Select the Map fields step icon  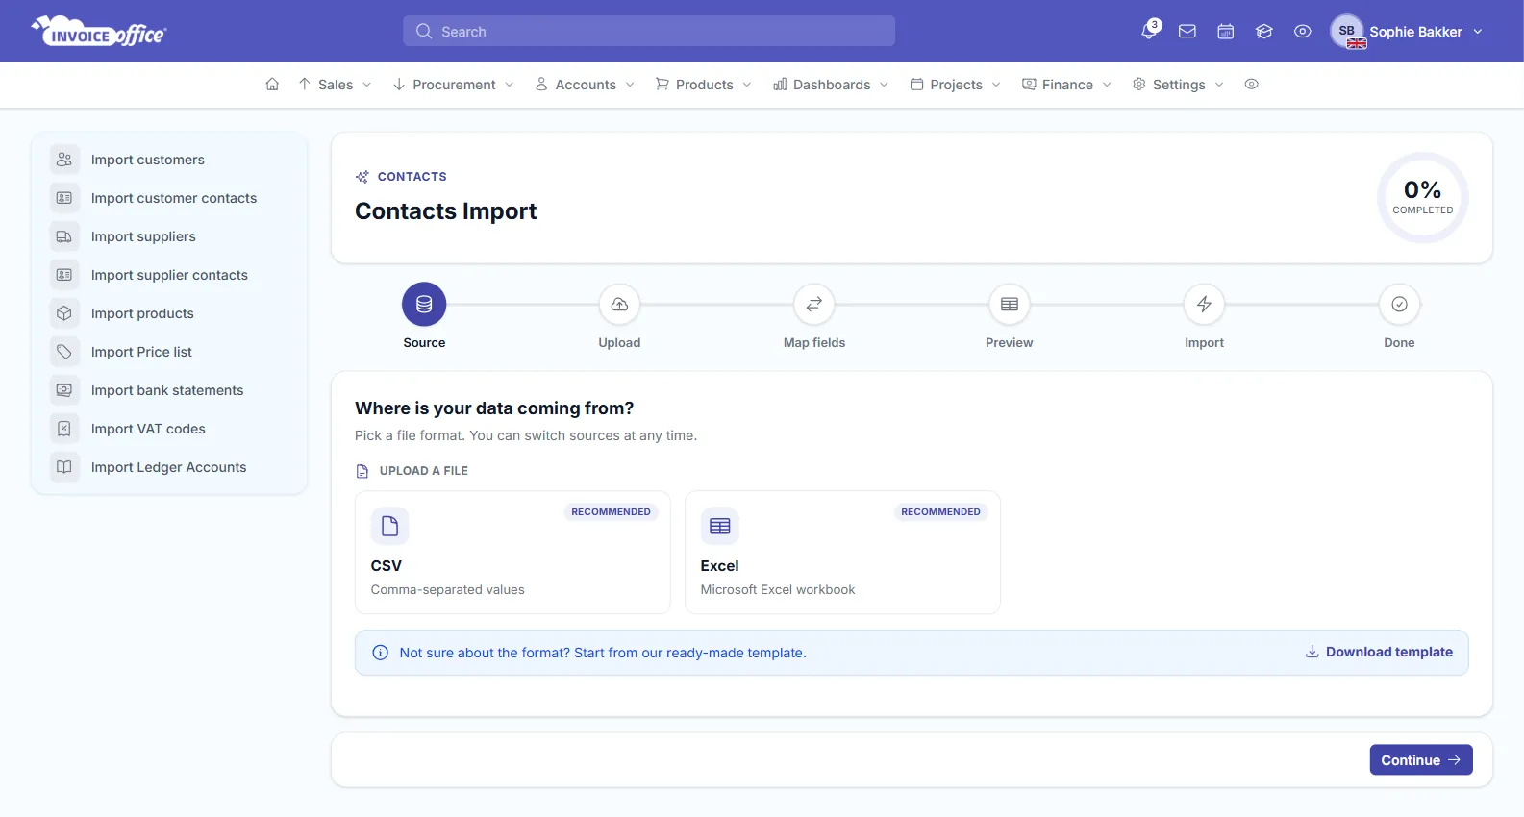(814, 305)
